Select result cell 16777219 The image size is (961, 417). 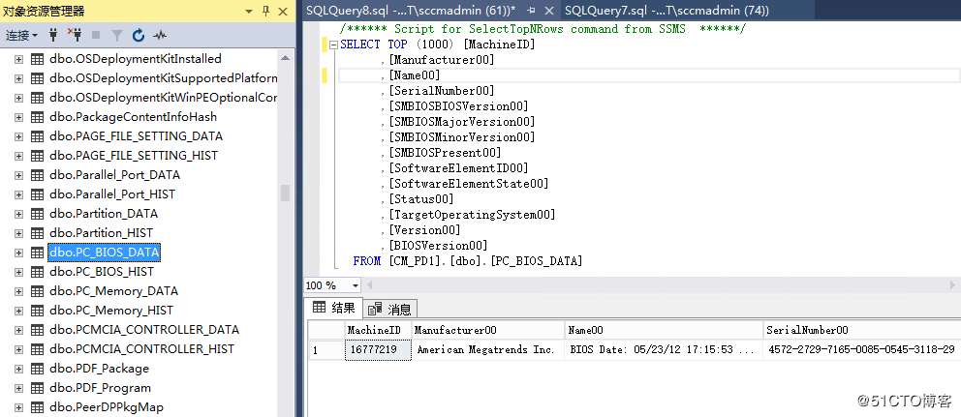click(378, 350)
